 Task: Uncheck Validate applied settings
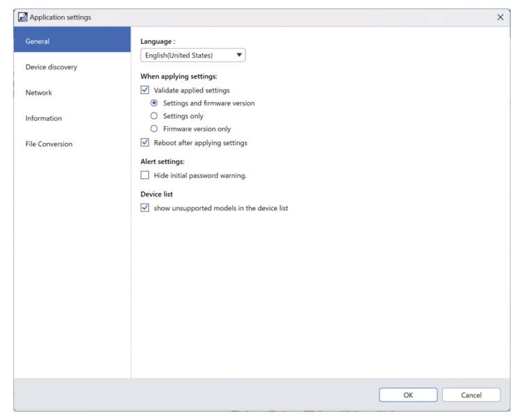pyautogui.click(x=145, y=90)
